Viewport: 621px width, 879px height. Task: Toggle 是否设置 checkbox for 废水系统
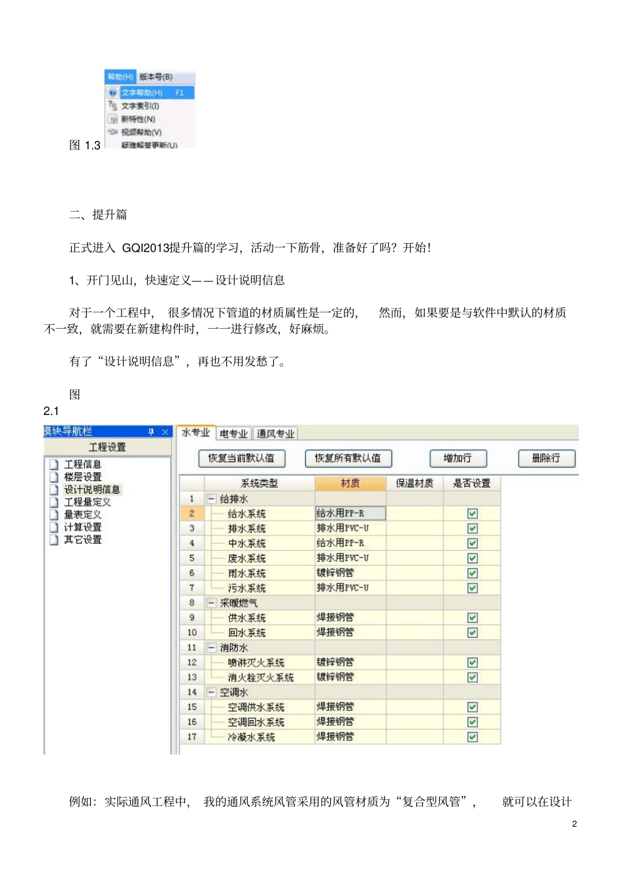tap(473, 558)
